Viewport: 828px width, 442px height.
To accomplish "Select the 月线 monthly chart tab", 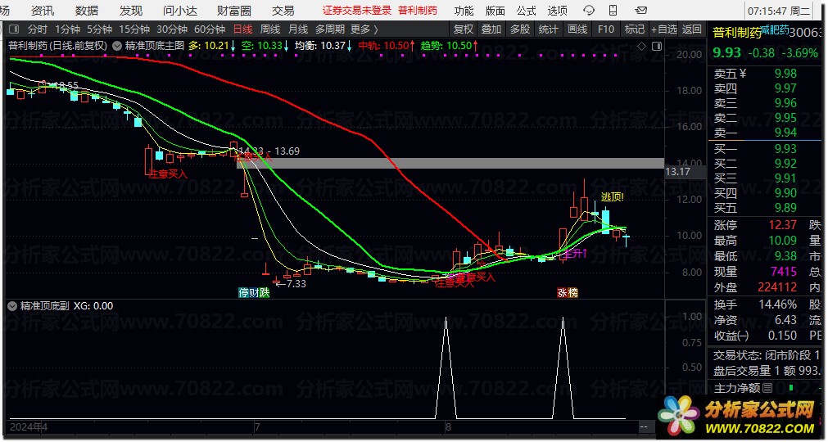I will point(298,29).
